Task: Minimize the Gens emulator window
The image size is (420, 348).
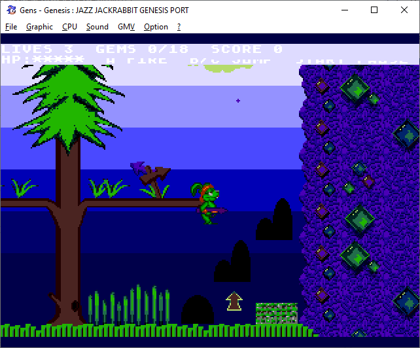Action: pyautogui.click(x=345, y=10)
